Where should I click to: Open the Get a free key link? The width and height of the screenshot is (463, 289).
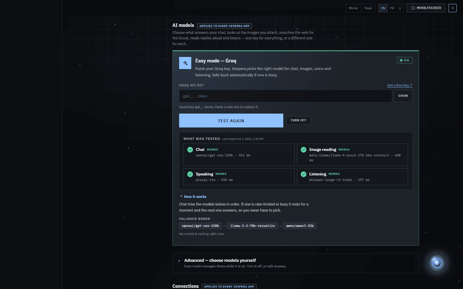click(x=400, y=85)
